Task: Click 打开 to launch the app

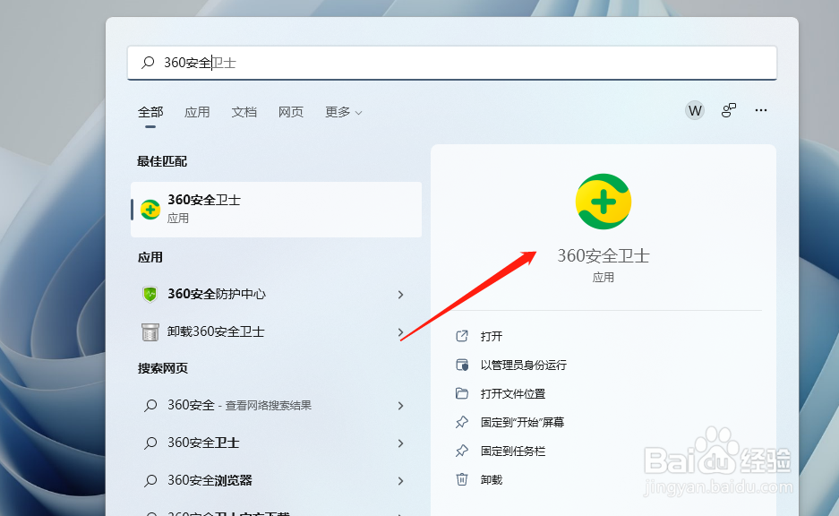Action: click(492, 336)
